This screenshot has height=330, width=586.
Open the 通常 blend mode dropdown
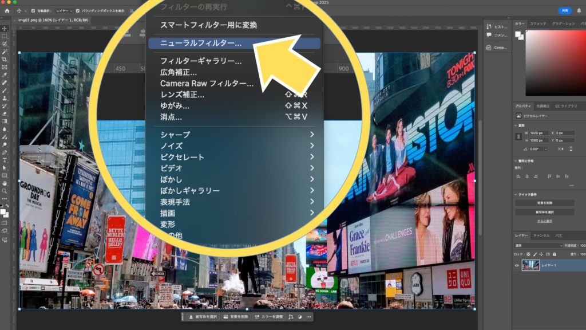tap(538, 245)
